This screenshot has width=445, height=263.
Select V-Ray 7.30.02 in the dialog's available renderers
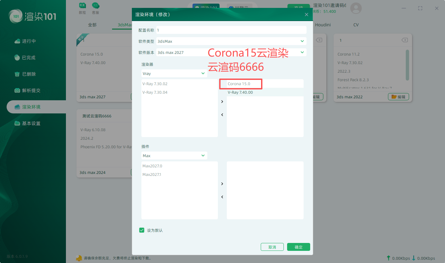(x=155, y=84)
